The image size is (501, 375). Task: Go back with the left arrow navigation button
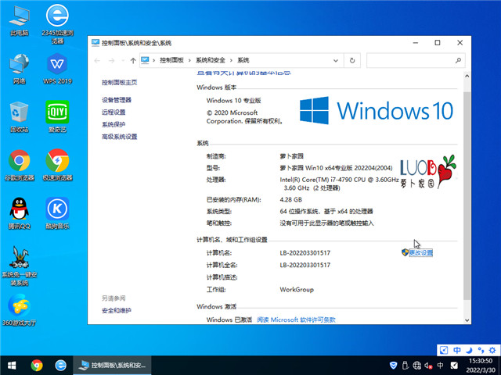tap(97, 60)
